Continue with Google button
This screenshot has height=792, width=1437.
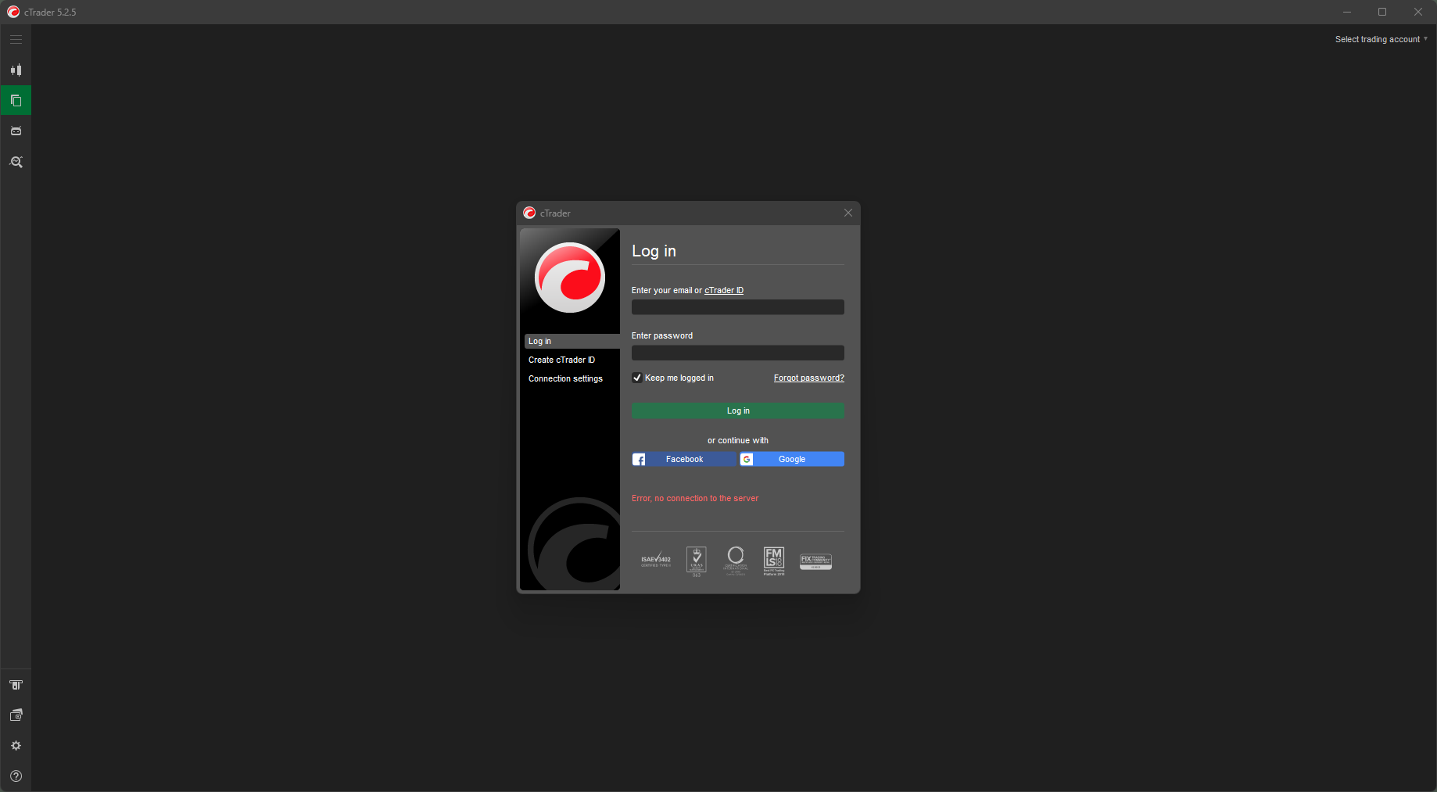click(x=792, y=459)
